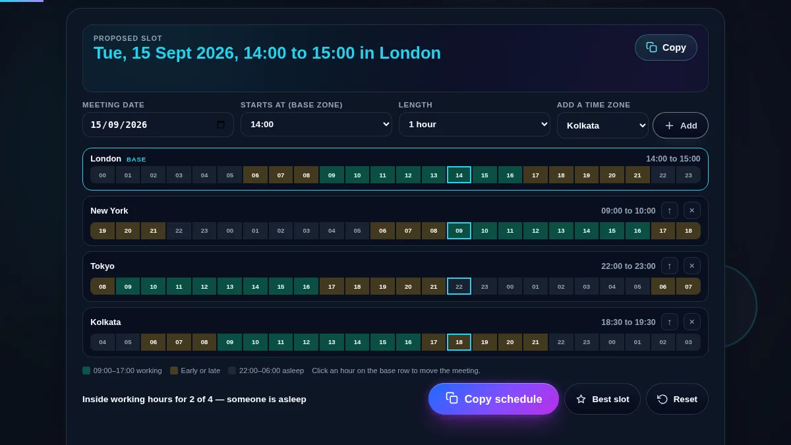
Task: Click the highlighted 09 cell in New York row
Action: (459, 231)
